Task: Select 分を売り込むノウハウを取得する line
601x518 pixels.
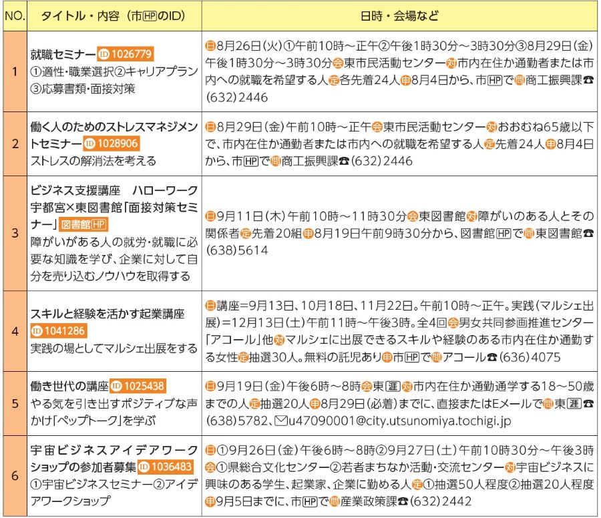Action: point(110,276)
